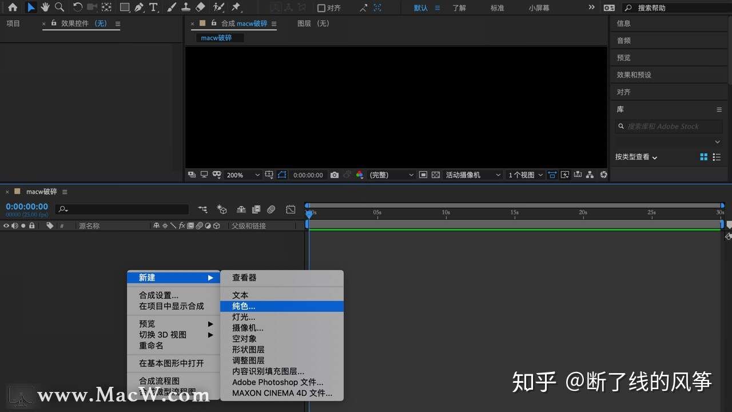
Task: Toggle hide shy layers switch in timeline
Action: [x=241, y=210]
